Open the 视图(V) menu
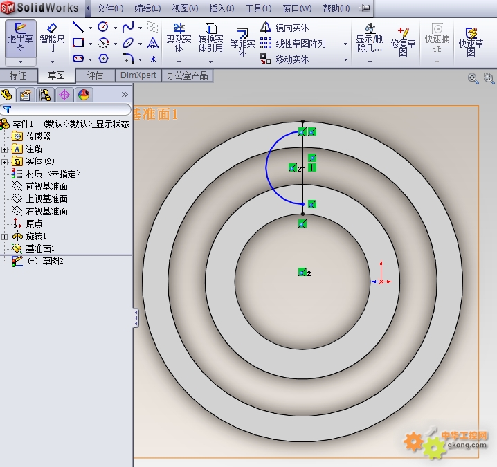This screenshot has width=497, height=467. point(185,8)
